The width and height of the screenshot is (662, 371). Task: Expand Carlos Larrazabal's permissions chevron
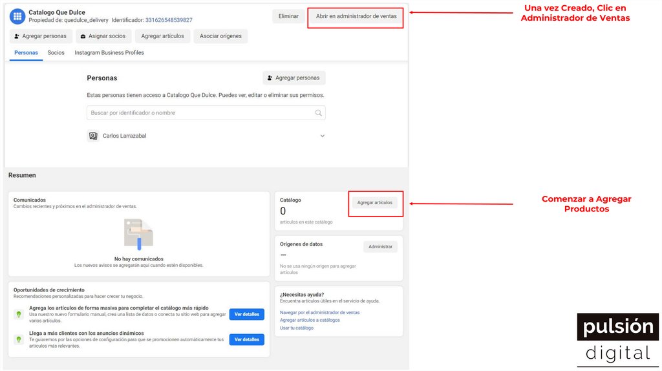pos(322,136)
